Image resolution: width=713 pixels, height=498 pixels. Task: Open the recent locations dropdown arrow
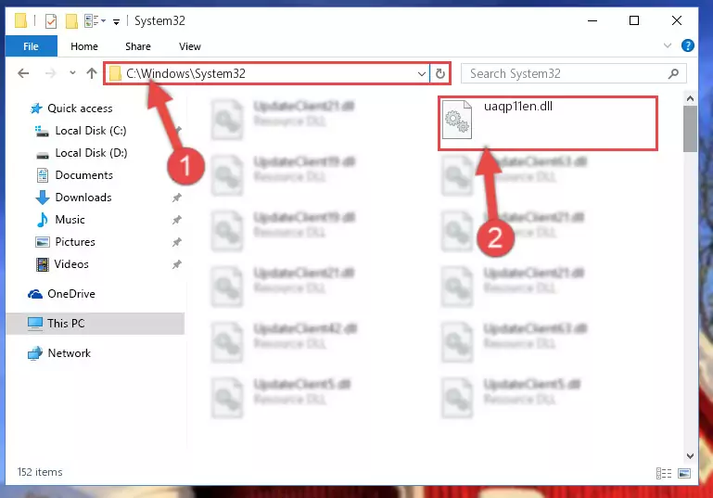pos(72,72)
